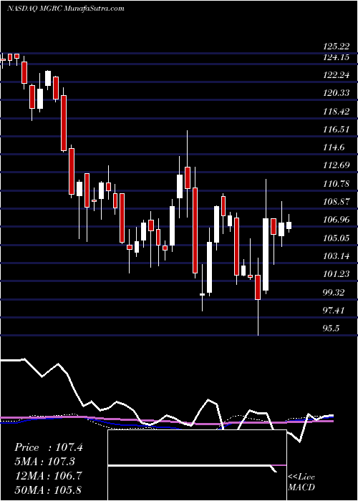Select the 114.6 price axis label

pyautogui.click(x=334, y=147)
